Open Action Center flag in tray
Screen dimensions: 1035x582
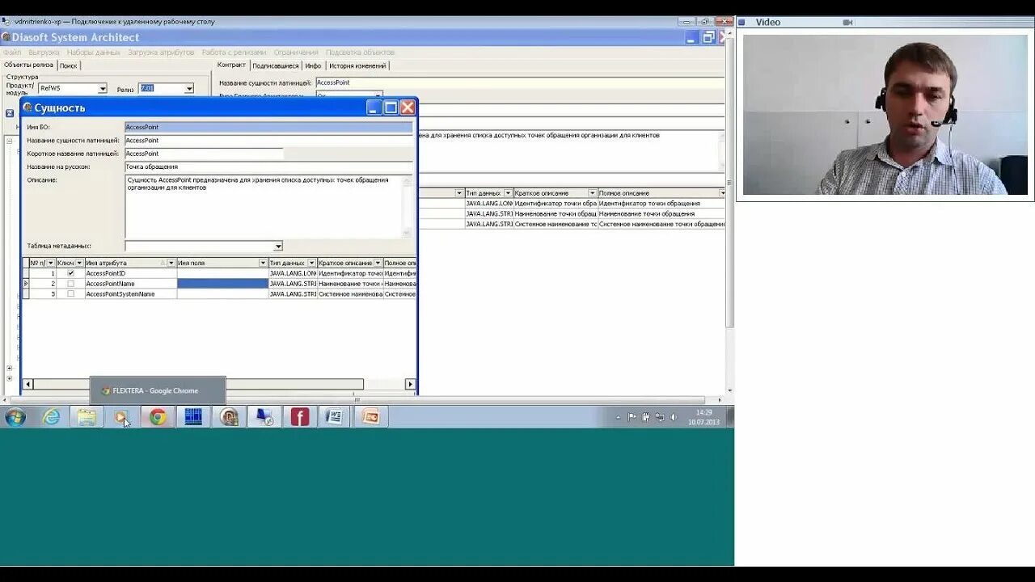pyautogui.click(x=632, y=417)
